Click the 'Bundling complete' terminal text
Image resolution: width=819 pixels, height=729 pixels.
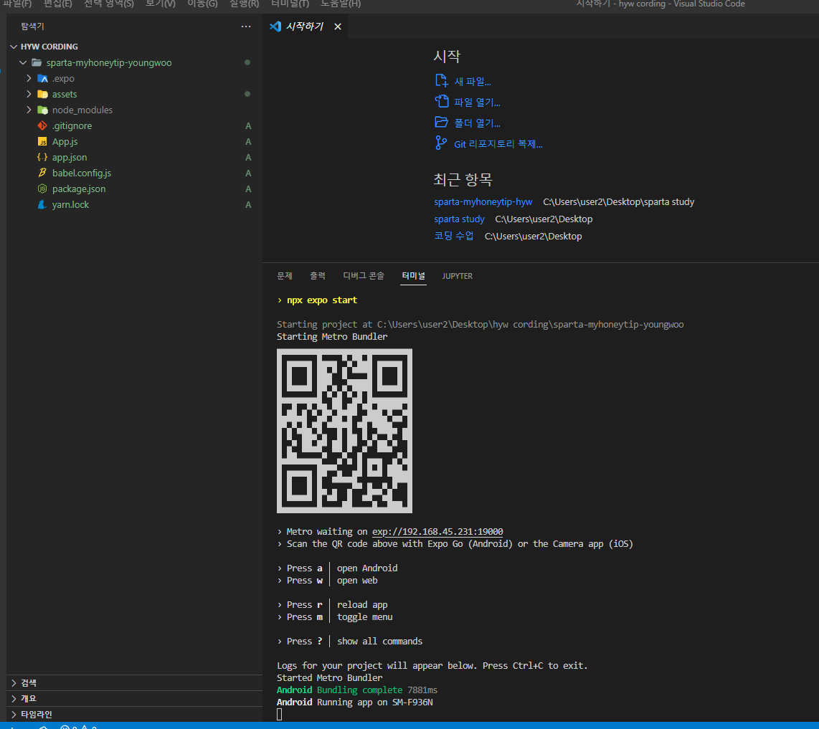tap(360, 690)
